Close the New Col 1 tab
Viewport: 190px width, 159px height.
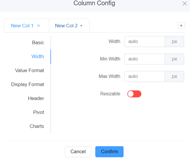click(x=38, y=26)
